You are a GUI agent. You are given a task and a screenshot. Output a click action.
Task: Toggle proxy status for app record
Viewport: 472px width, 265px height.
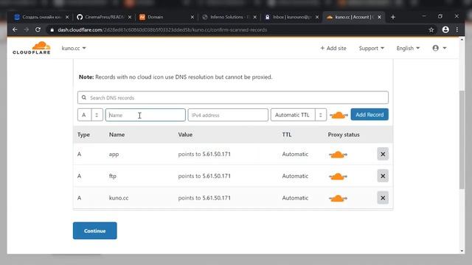coord(338,155)
